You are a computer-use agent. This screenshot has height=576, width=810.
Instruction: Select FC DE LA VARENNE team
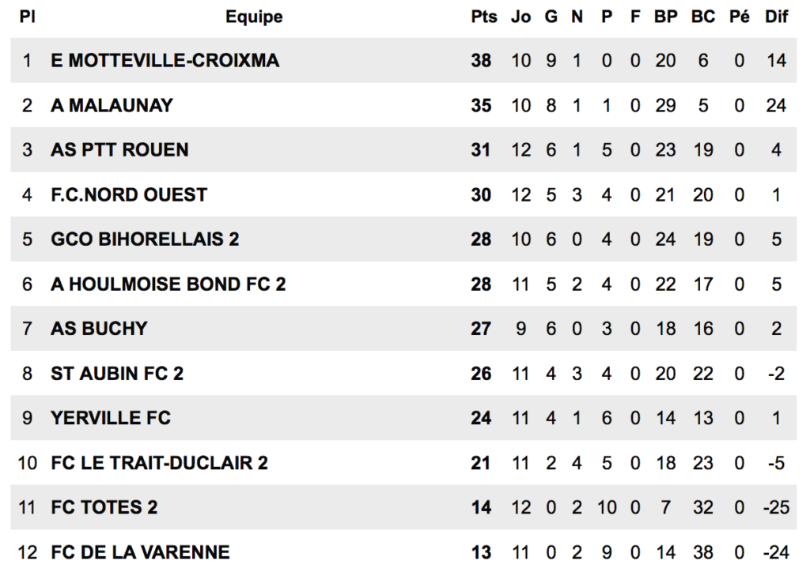(140, 552)
